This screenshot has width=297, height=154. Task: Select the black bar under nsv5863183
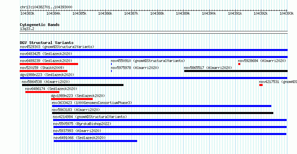(x=163, y=113)
